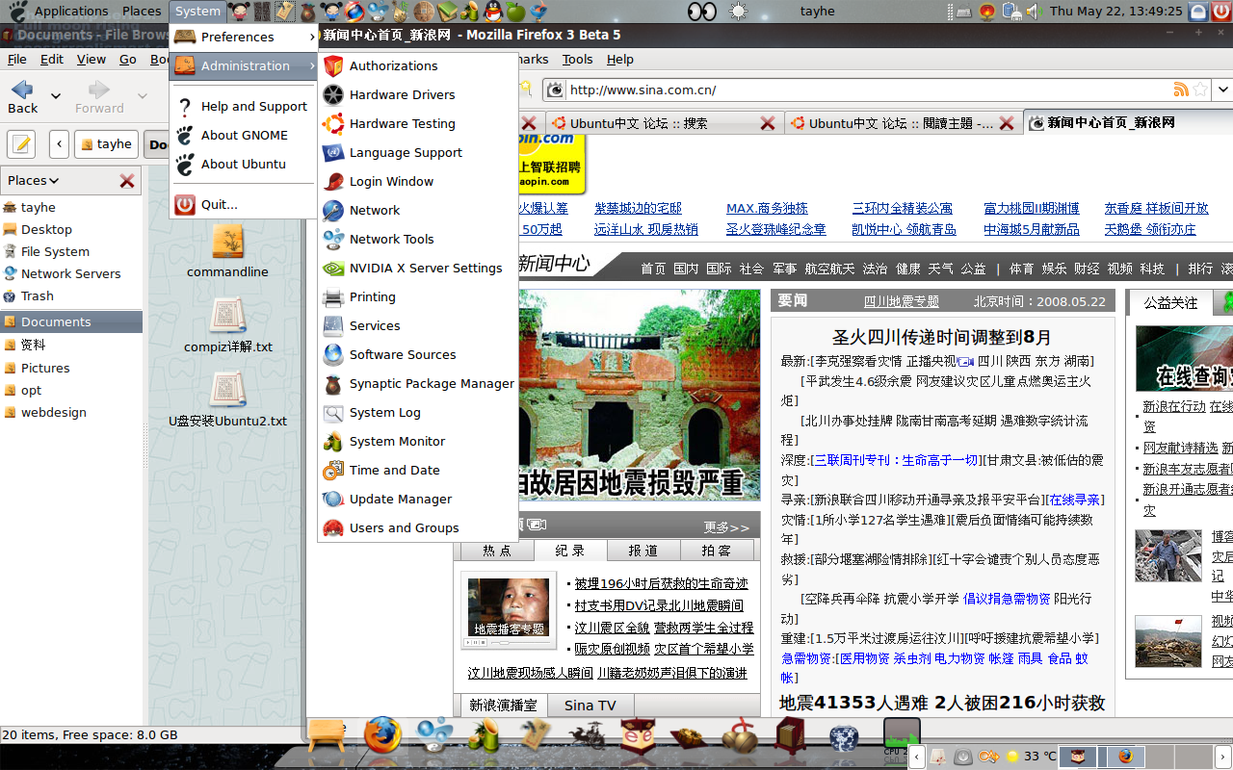Select webdesign in the Places sidebar
The width and height of the screenshot is (1233, 770).
pos(71,412)
